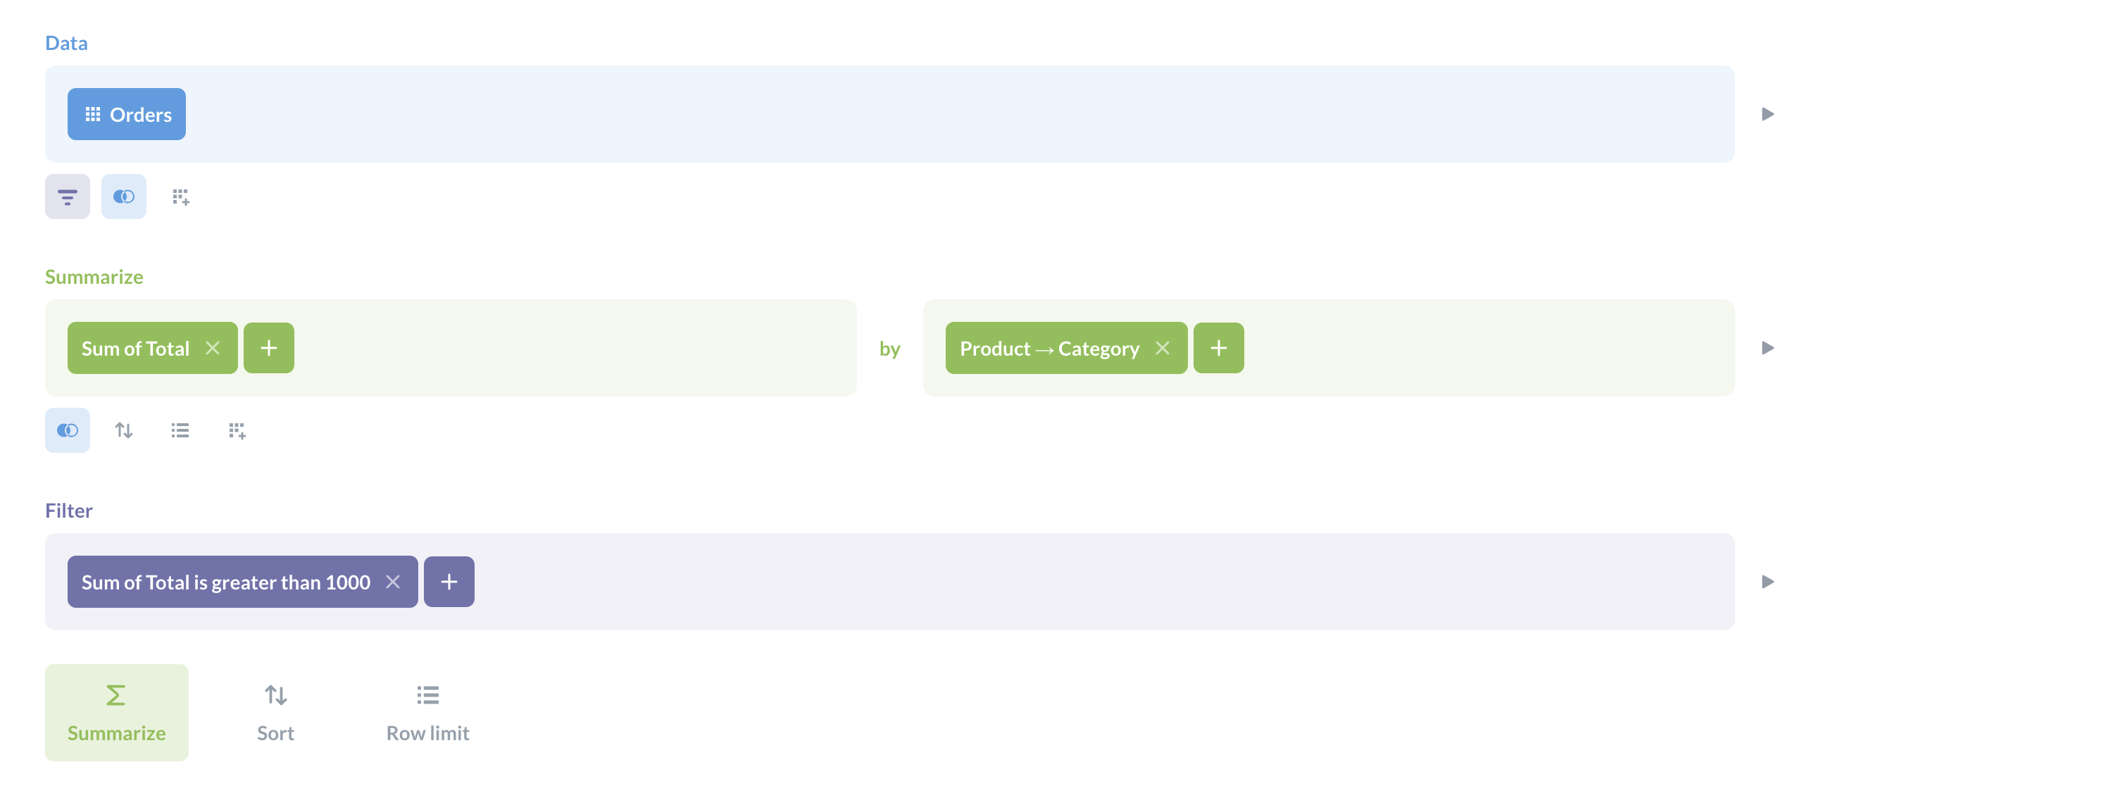Remove the Sum of Total aggregation
The image size is (2128, 793).
pyautogui.click(x=213, y=348)
